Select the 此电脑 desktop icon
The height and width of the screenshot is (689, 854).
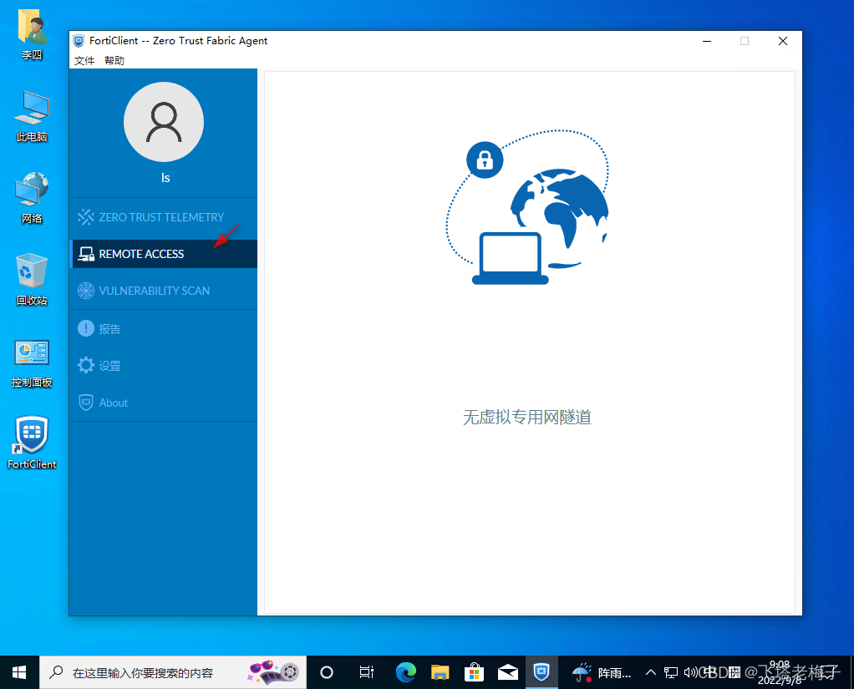point(32,117)
